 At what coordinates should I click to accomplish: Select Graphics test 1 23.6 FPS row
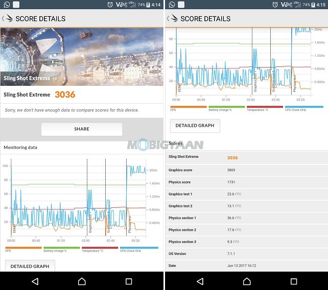247,194
